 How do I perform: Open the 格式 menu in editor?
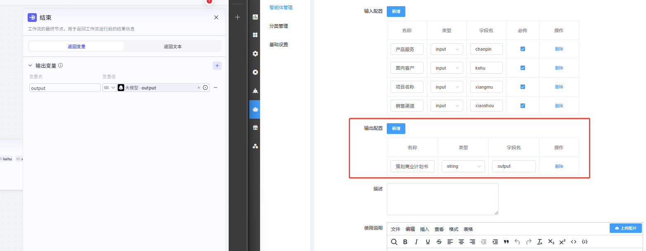[454, 229]
